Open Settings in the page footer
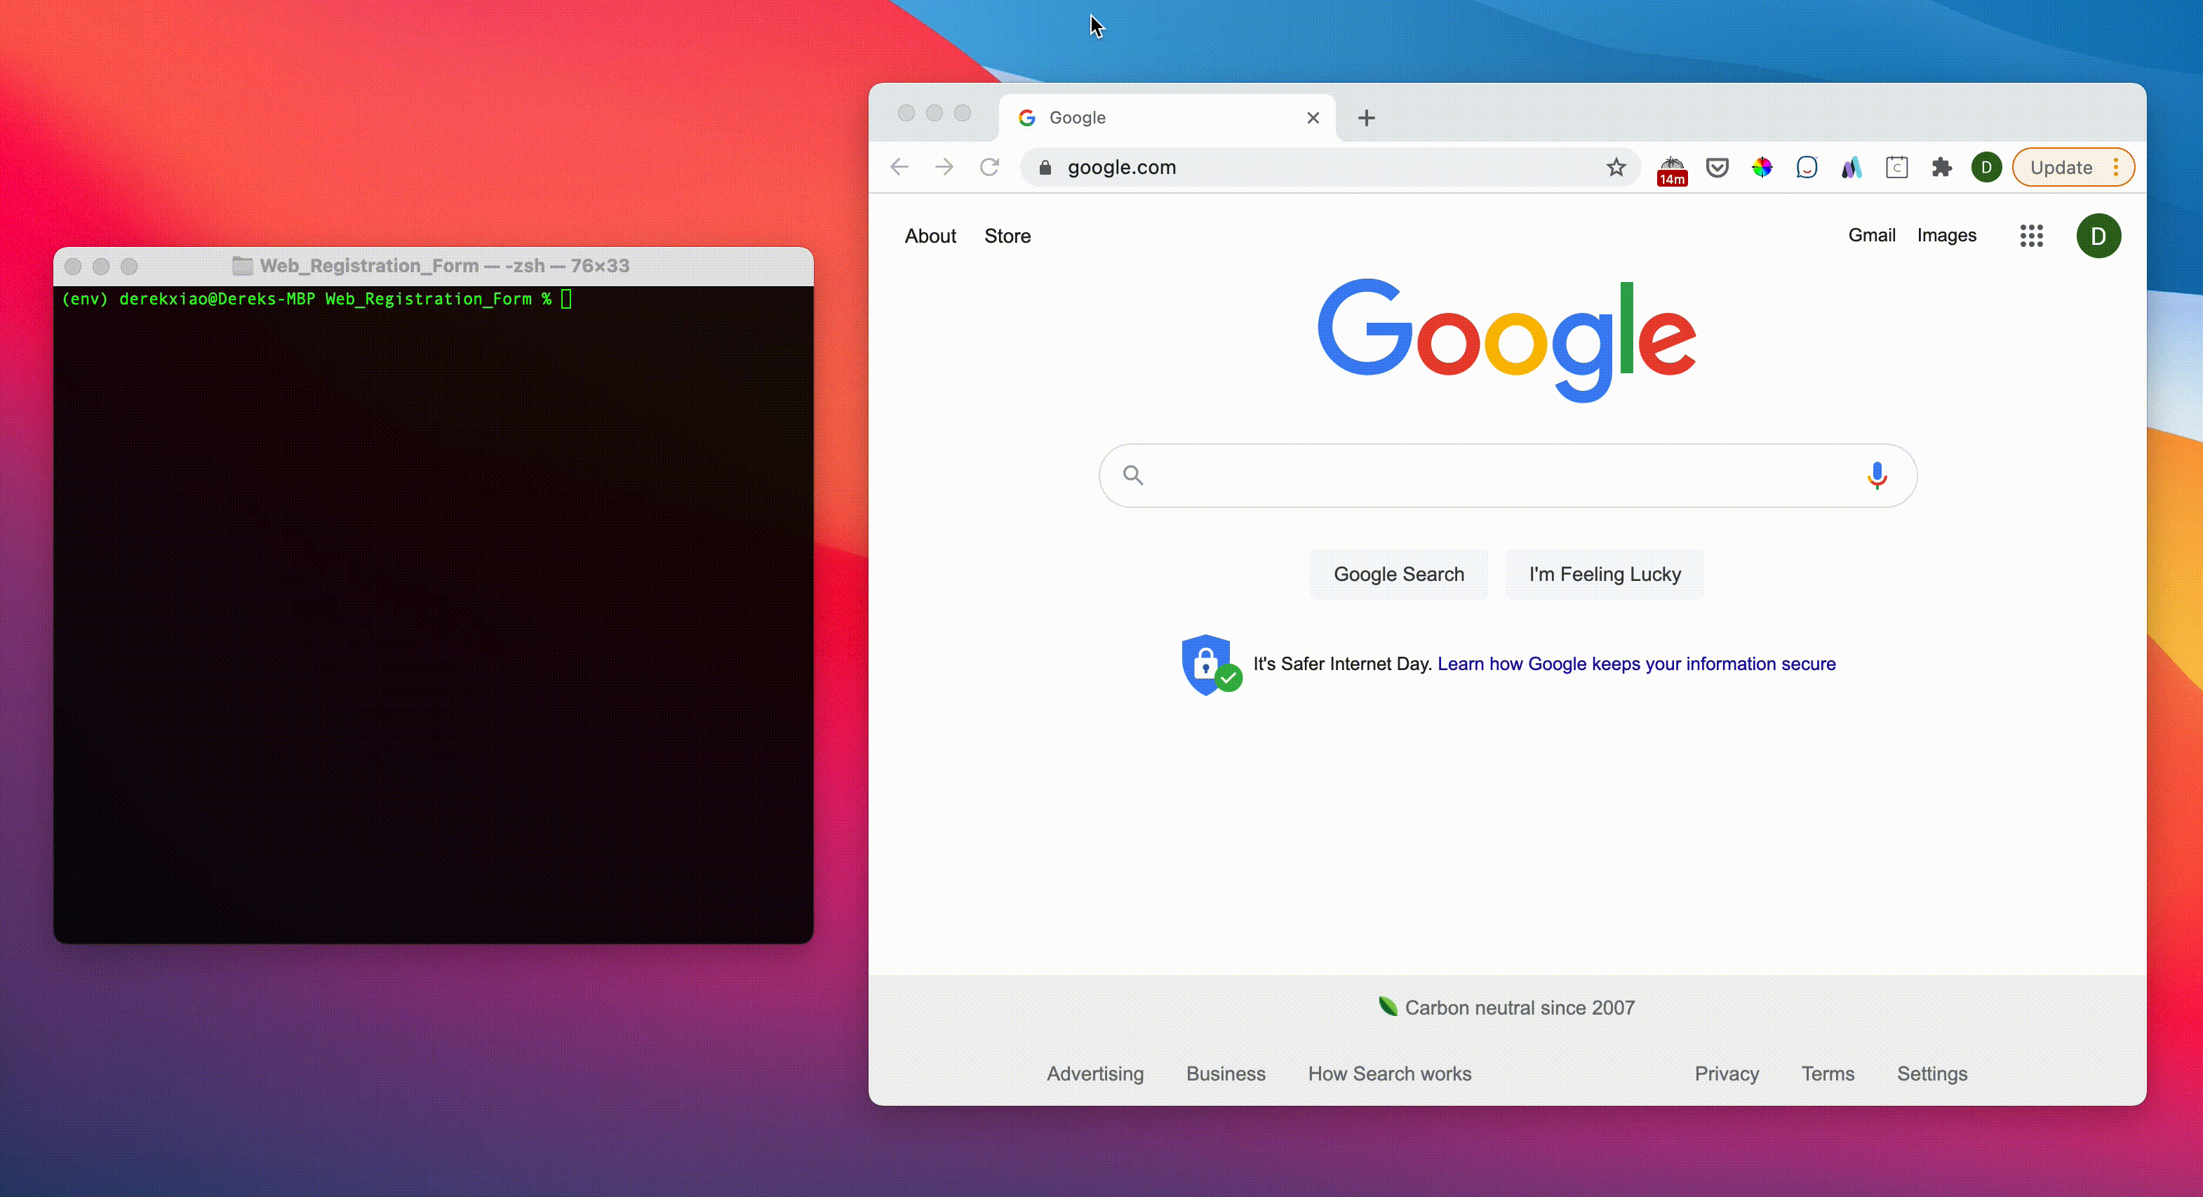This screenshot has height=1197, width=2203. point(1932,1074)
